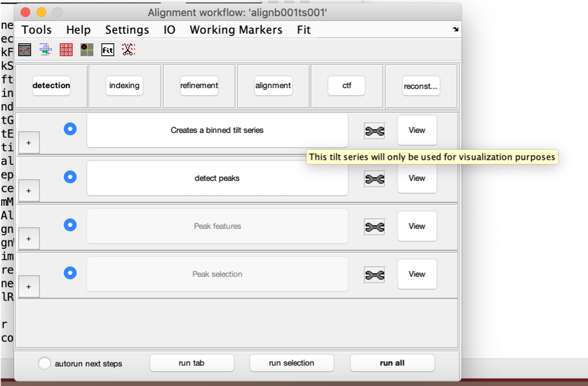Open wrench settings for Peak selection
Viewport: 588px width, 386px height.
374,275
